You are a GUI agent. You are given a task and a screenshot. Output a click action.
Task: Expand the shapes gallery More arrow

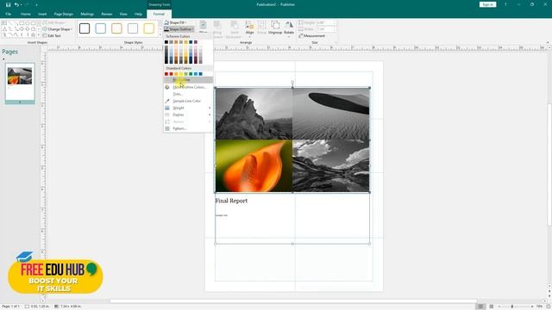point(39,35)
